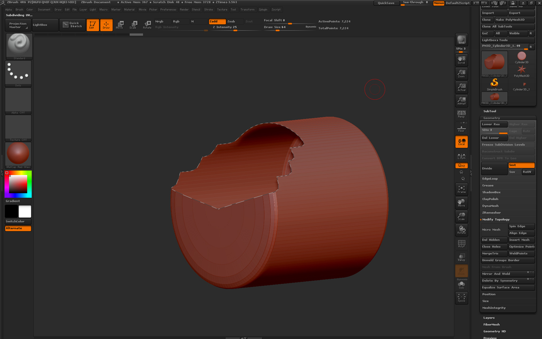This screenshot has width=542, height=339.
Task: Open the Stroke menu
Action: coord(208,10)
